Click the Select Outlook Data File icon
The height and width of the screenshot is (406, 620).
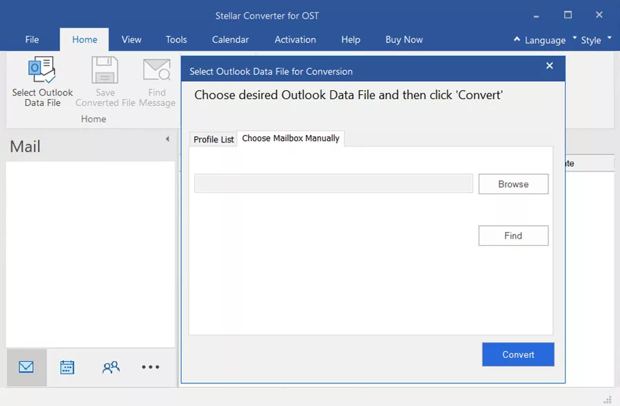[x=41, y=70]
